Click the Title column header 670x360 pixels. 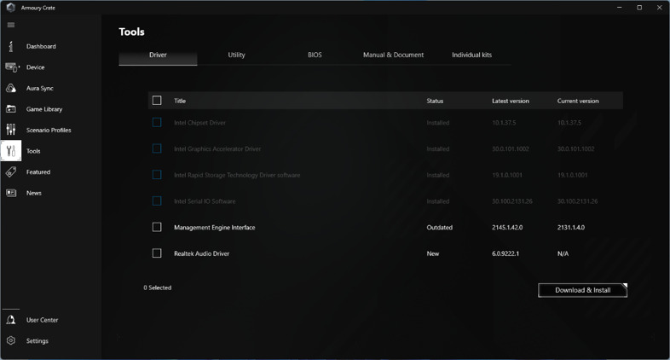pos(180,101)
